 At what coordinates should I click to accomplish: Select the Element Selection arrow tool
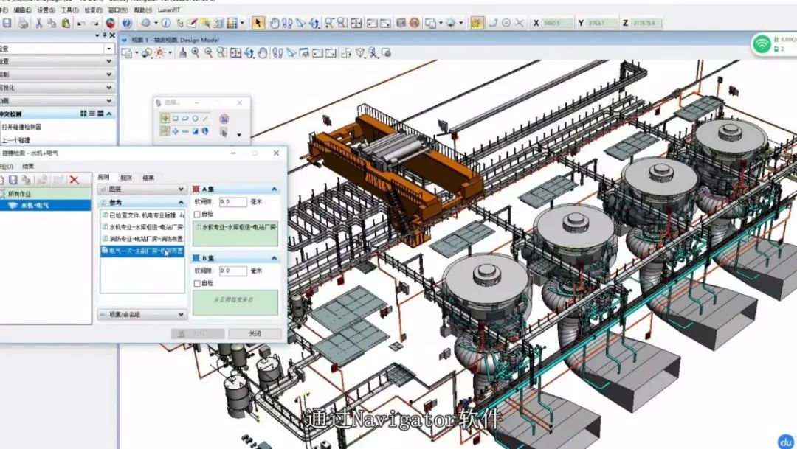click(290, 53)
